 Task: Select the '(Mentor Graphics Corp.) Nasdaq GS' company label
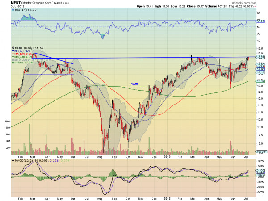click(x=45, y=3)
